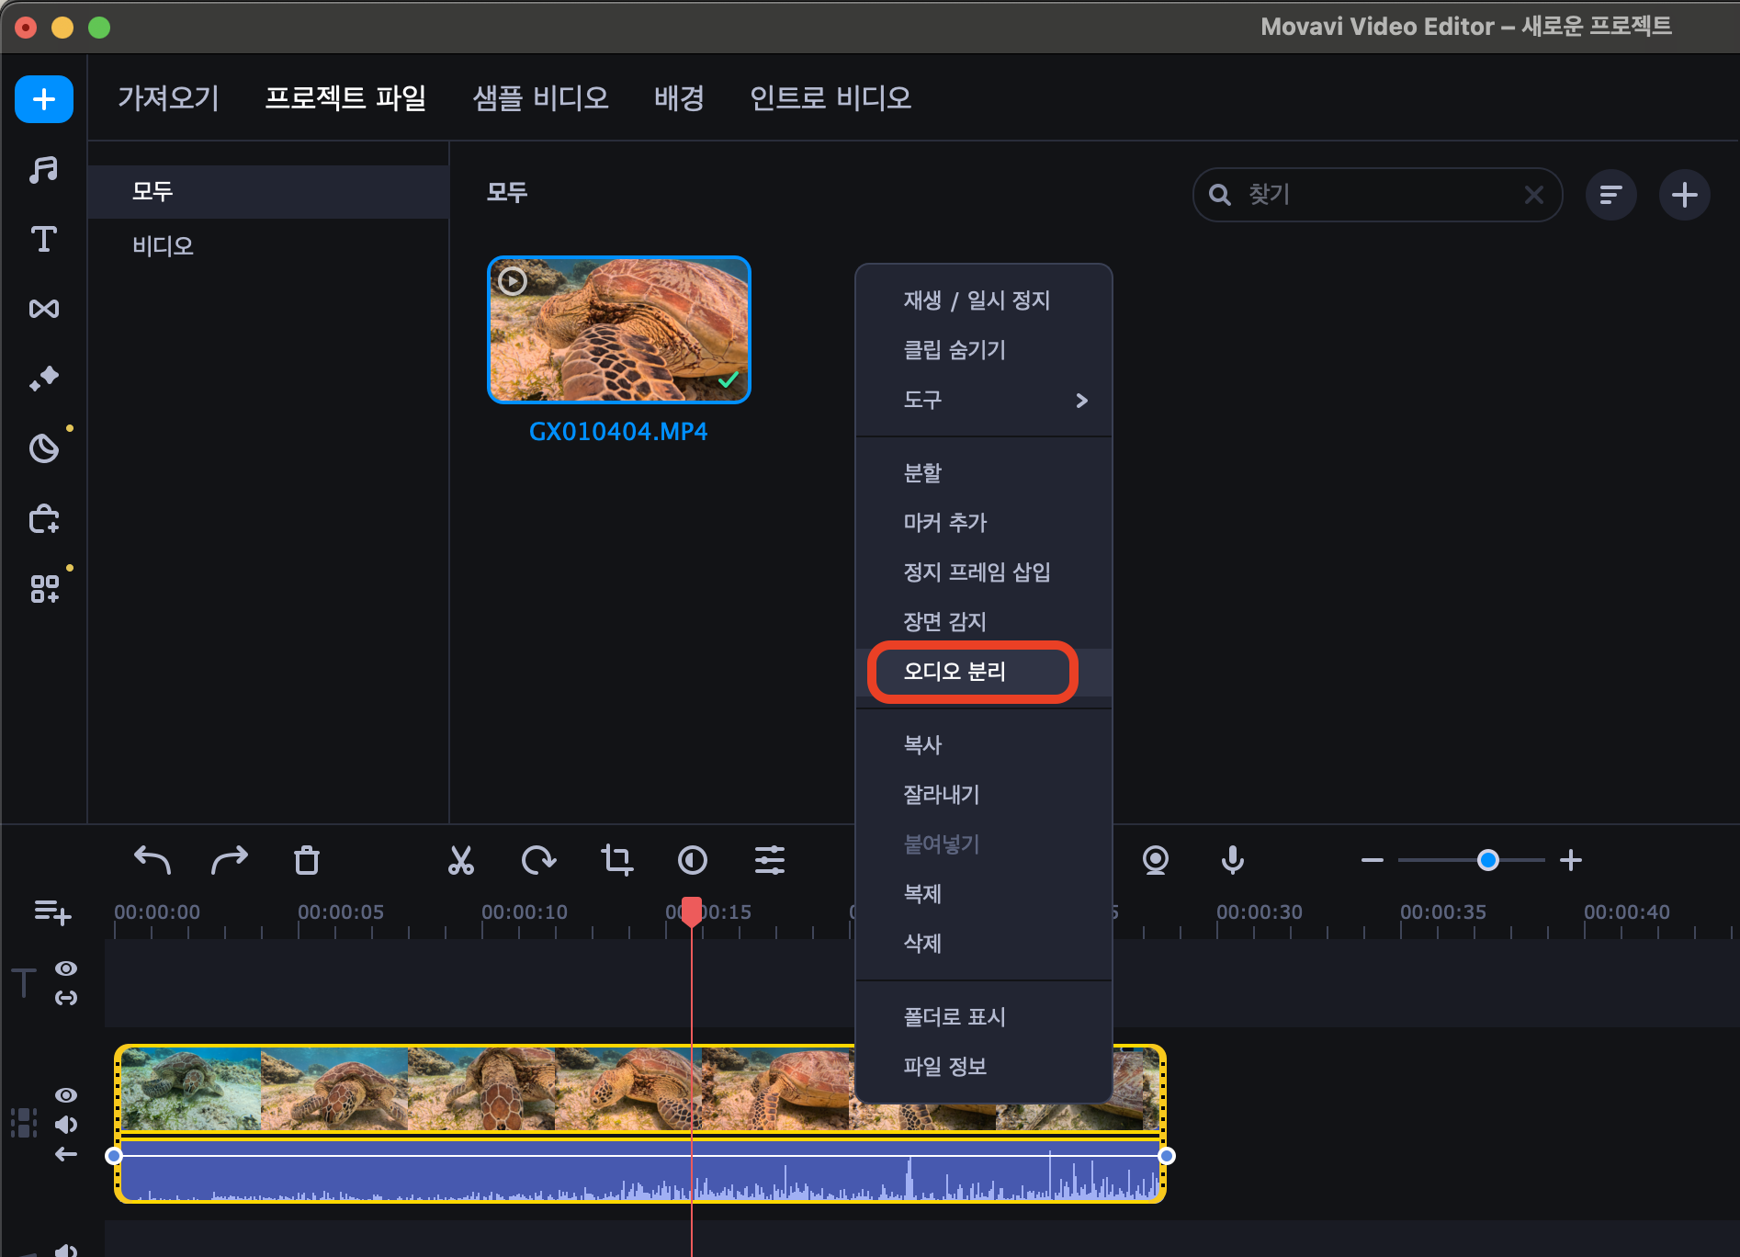Choose 분할 in context menu
The width and height of the screenshot is (1740, 1257).
tap(984, 473)
